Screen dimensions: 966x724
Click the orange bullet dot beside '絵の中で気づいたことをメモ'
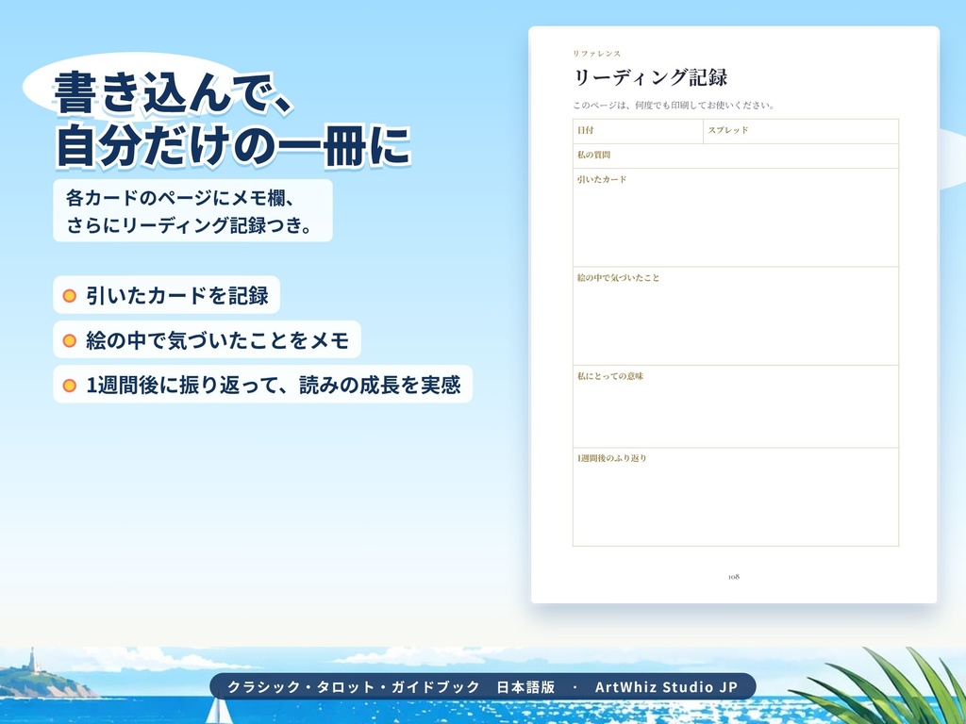coord(70,340)
